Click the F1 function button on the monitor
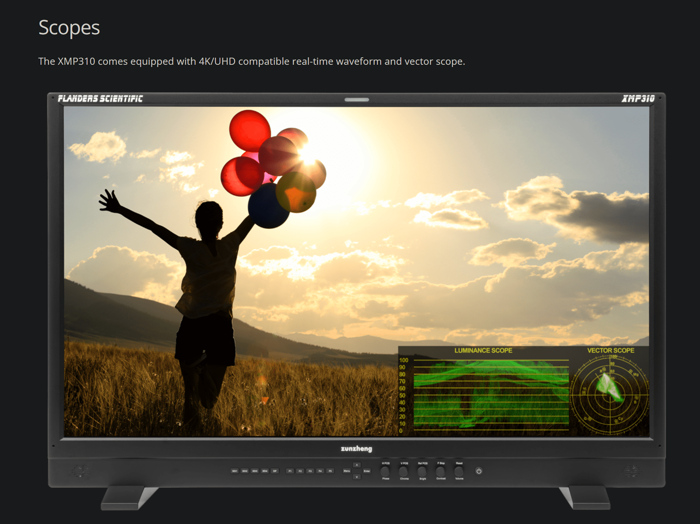This screenshot has width=700, height=524. (x=290, y=471)
